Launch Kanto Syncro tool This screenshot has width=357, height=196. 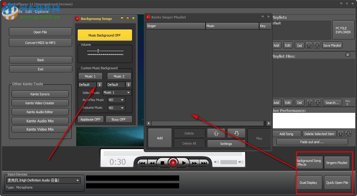tap(40, 94)
